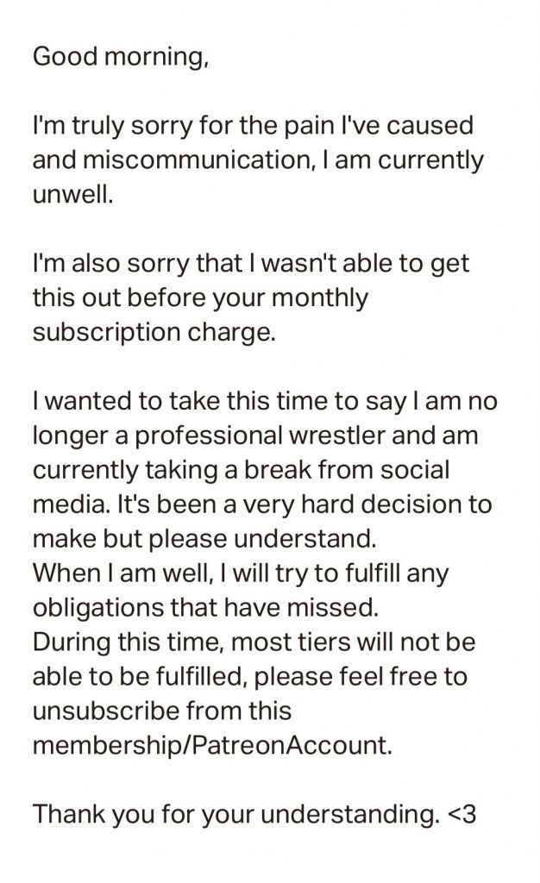The height and width of the screenshot is (883, 540).
Task: Click the text "subscription charge."
Action: [154, 333]
